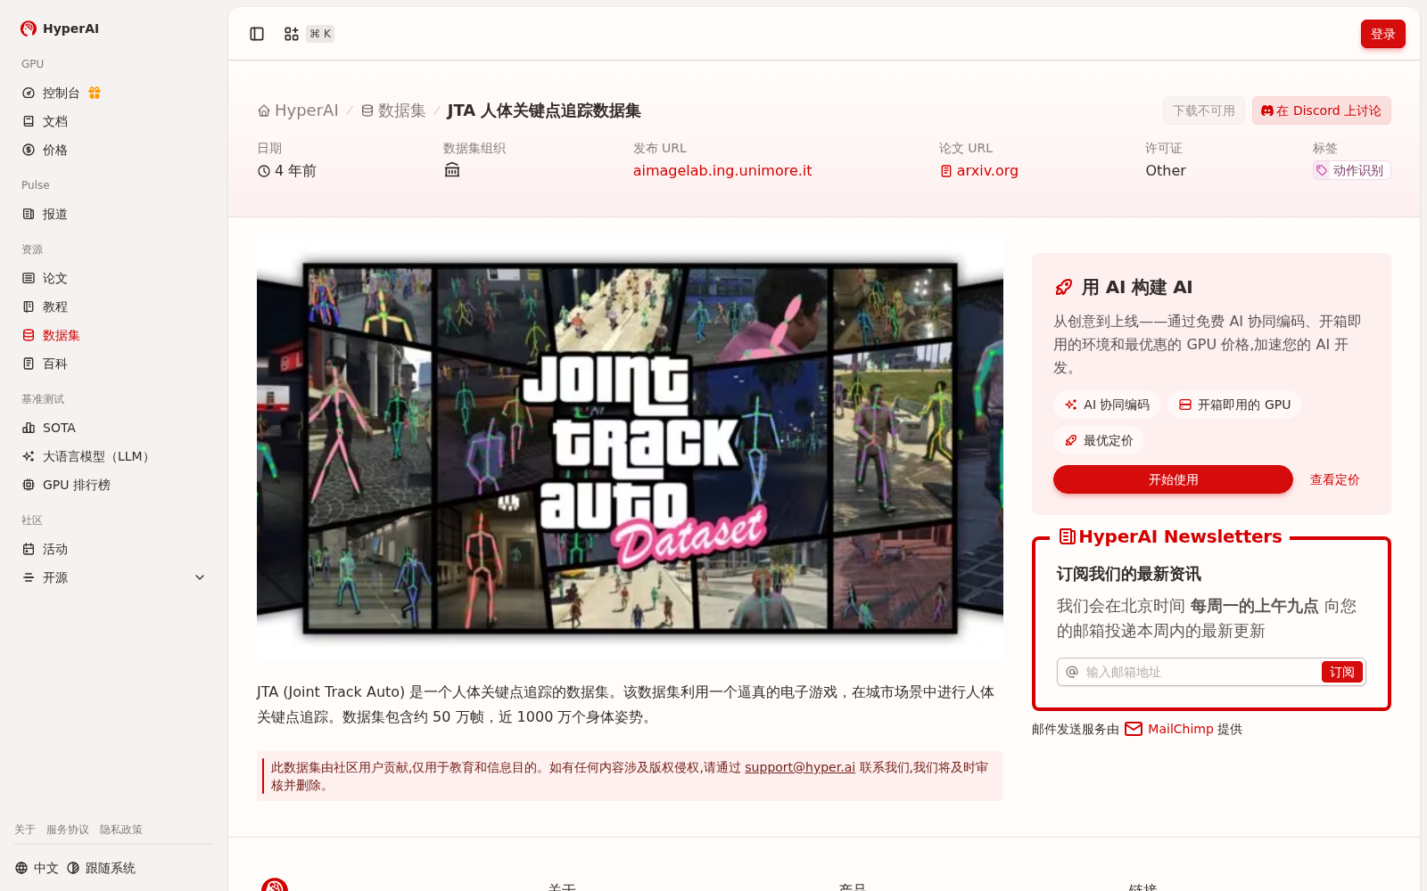Screen dimensions: 1427x891
Task: Click 在 Discord 上讨论 button
Action: 1321,110
